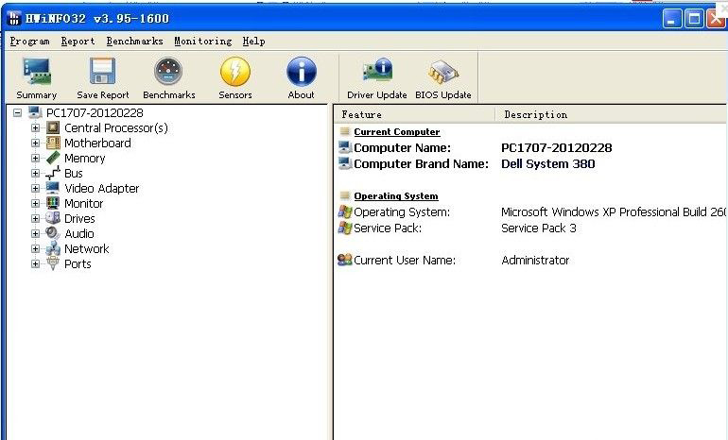This screenshot has height=440, width=728.
Task: Expand the Audio node
Action: [x=35, y=233]
